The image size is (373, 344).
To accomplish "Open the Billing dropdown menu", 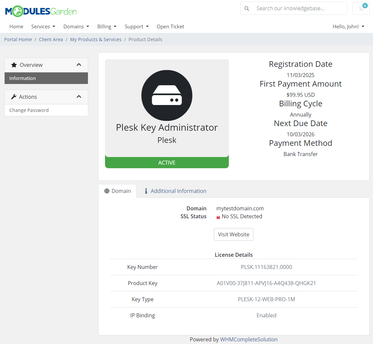I will 107,26.
